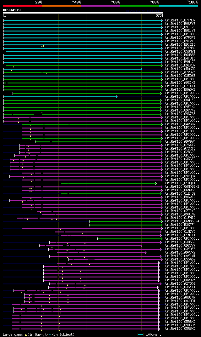The image size is (201, 337).
Task: Select the UniRef100_A9V9W4 label
Action: (180, 142)
